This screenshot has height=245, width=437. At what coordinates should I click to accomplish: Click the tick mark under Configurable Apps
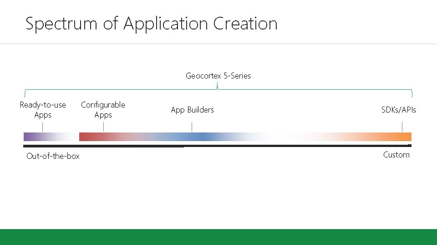pos(103,127)
